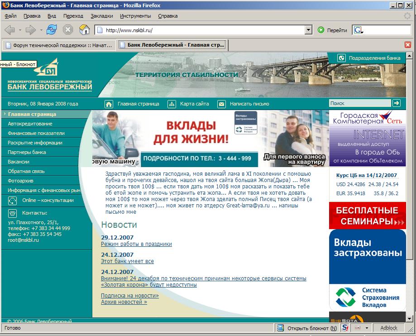Click the root@nskbl.ru email address
Screen dimensions: 416x336
tap(23, 240)
